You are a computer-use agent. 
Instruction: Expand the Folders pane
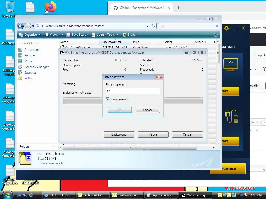54,147
